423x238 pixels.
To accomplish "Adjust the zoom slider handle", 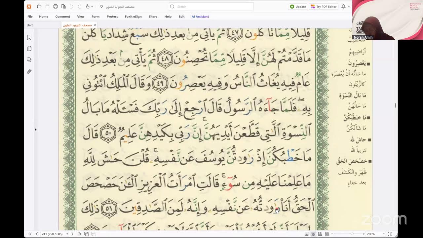I will (x=352, y=234).
